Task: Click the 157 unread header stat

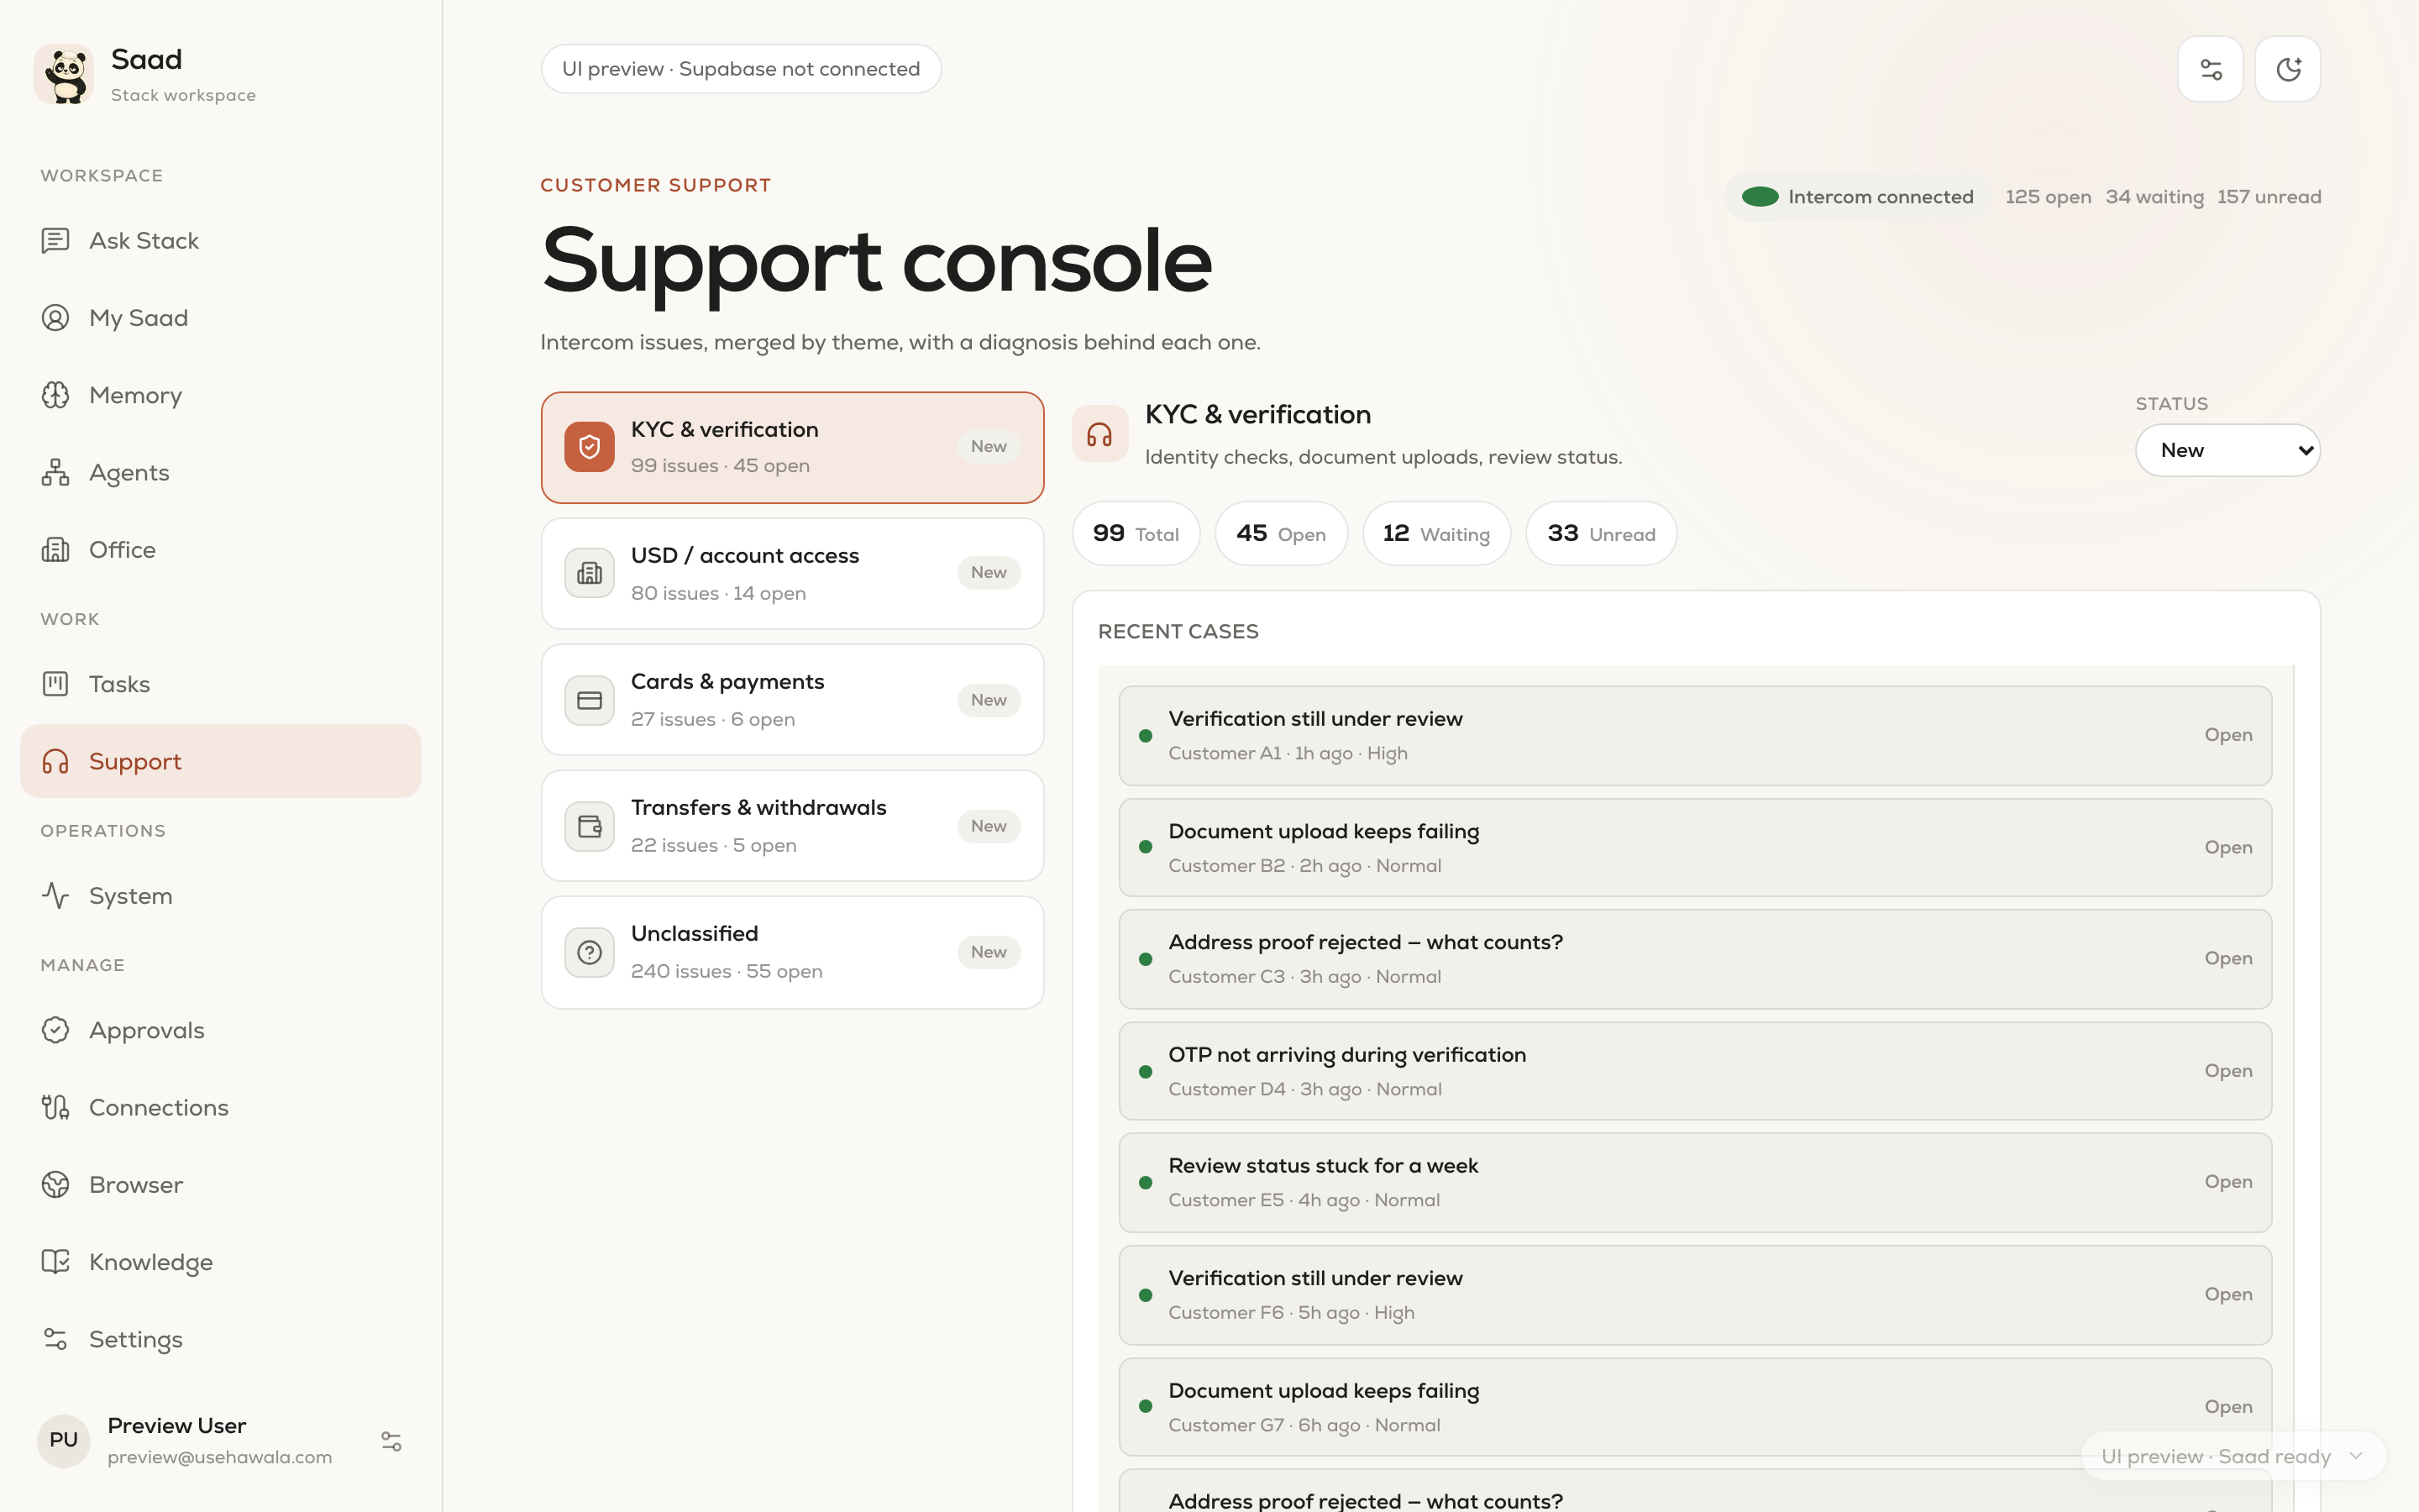Action: [x=2269, y=197]
